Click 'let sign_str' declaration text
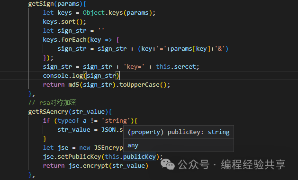This screenshot has height=180, width=298. point(64,31)
